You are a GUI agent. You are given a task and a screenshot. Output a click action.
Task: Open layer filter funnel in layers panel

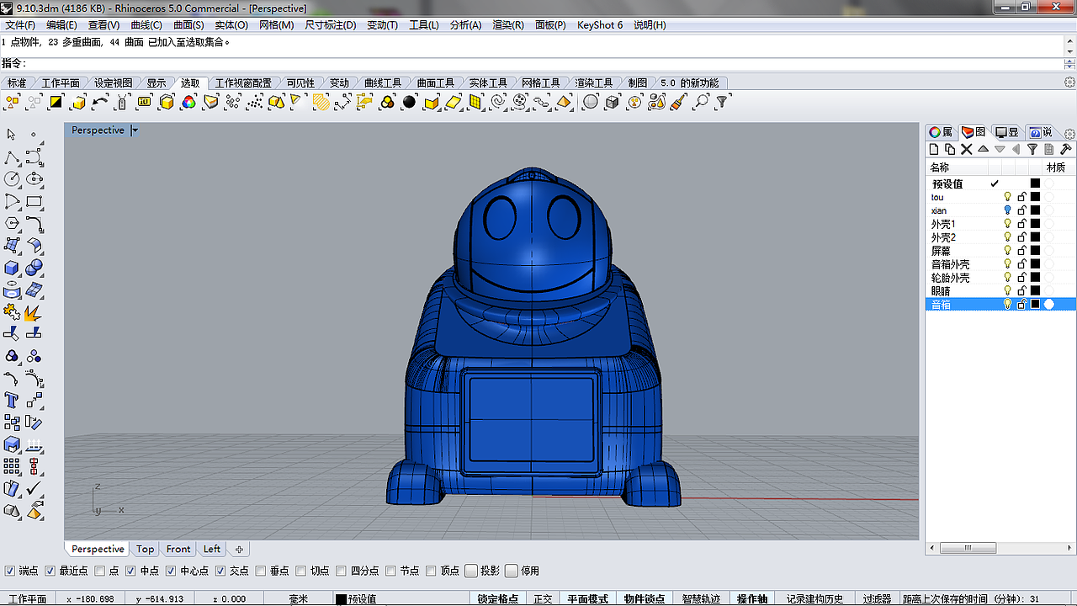coord(1032,149)
